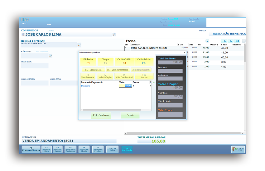Choose Cheque F2 payment option
Viewport: 265px width, 171px height.
(105, 61)
